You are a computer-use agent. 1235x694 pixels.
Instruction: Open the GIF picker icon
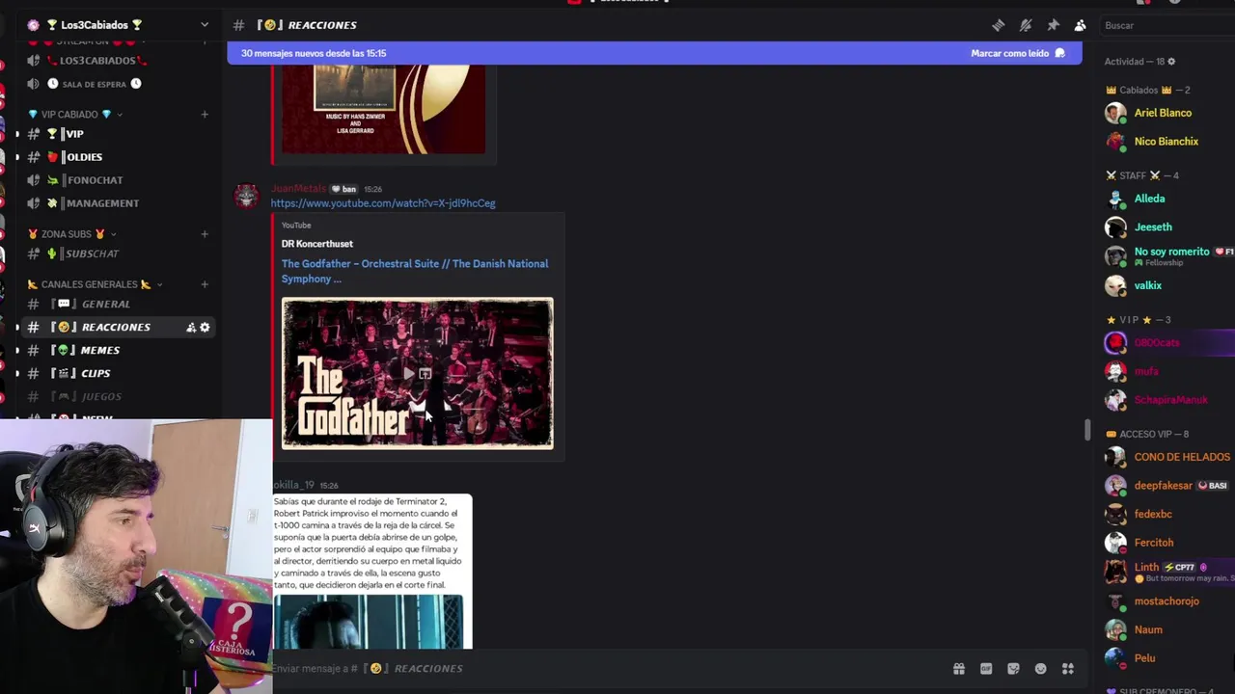click(x=986, y=669)
